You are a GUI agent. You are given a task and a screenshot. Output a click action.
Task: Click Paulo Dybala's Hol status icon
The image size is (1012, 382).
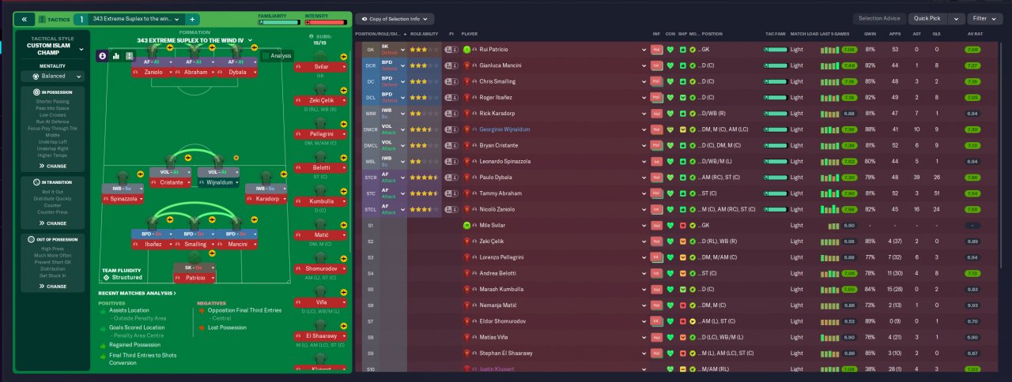tap(655, 178)
